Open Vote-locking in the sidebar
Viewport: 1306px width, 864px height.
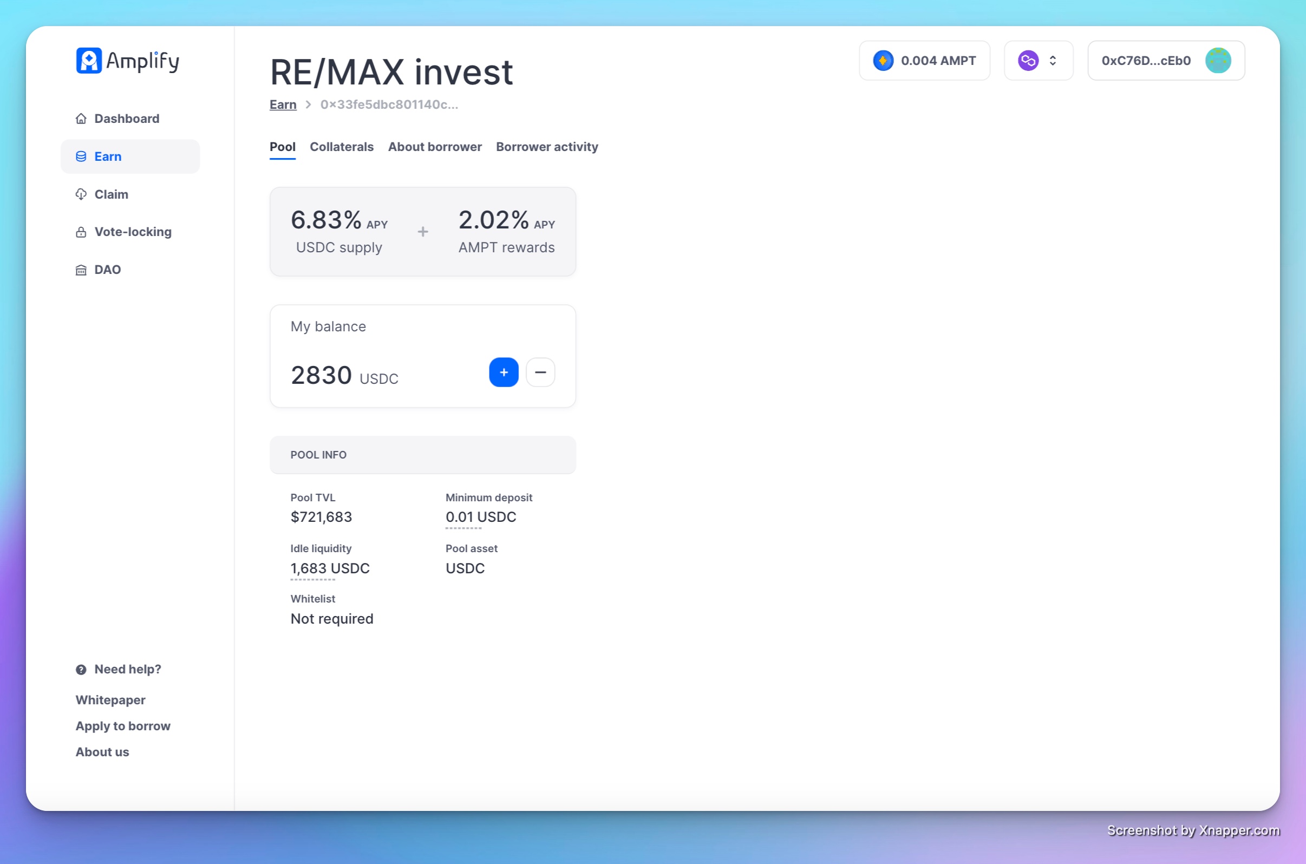point(130,232)
